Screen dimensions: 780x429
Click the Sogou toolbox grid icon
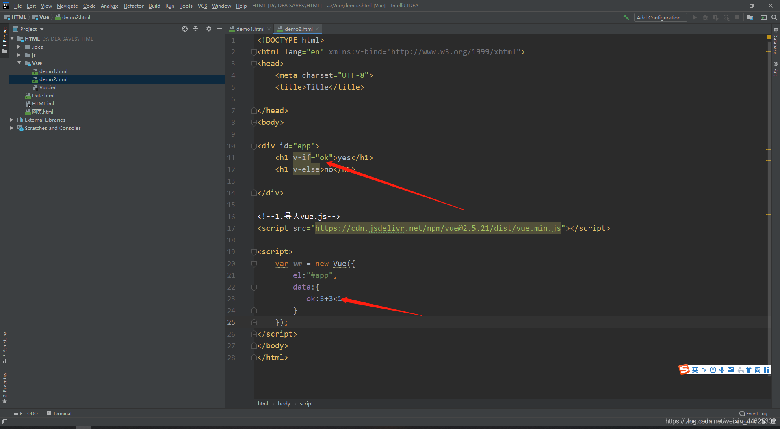coord(767,370)
